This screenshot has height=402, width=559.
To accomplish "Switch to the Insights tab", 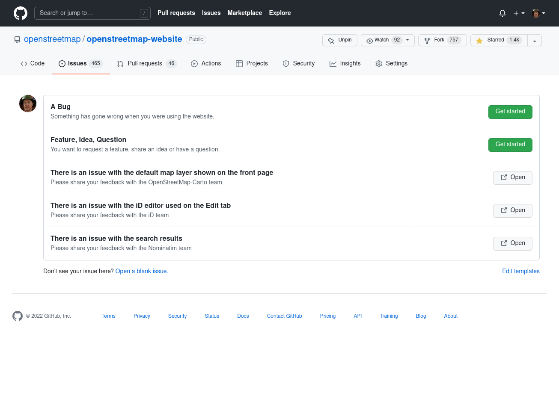I will (x=345, y=63).
